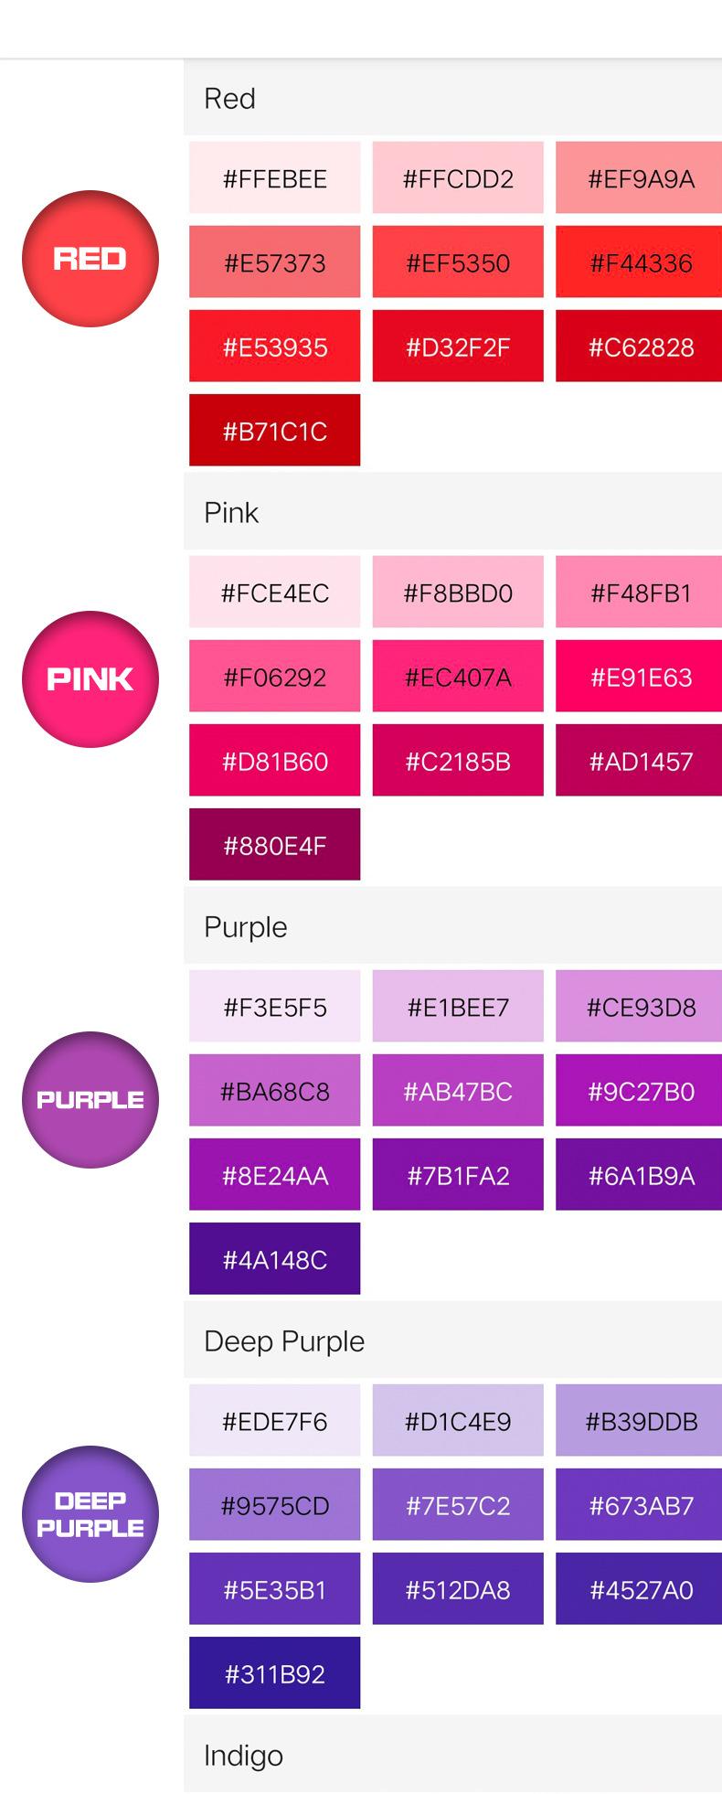Select the #673AB7 deep purple swatch
This screenshot has width=722, height=1794.
[639, 1505]
